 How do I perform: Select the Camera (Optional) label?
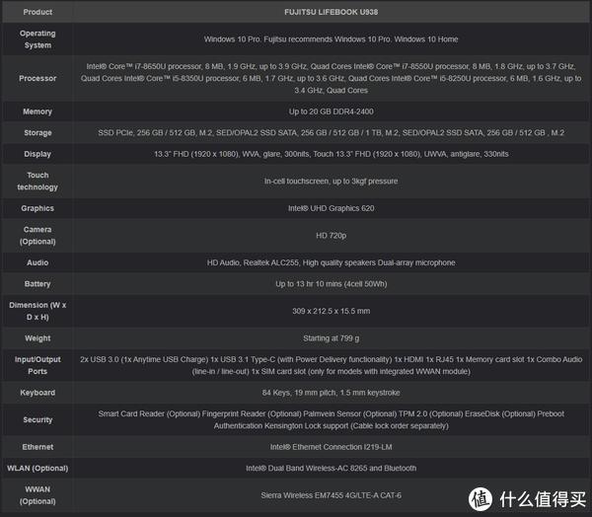[x=37, y=235]
